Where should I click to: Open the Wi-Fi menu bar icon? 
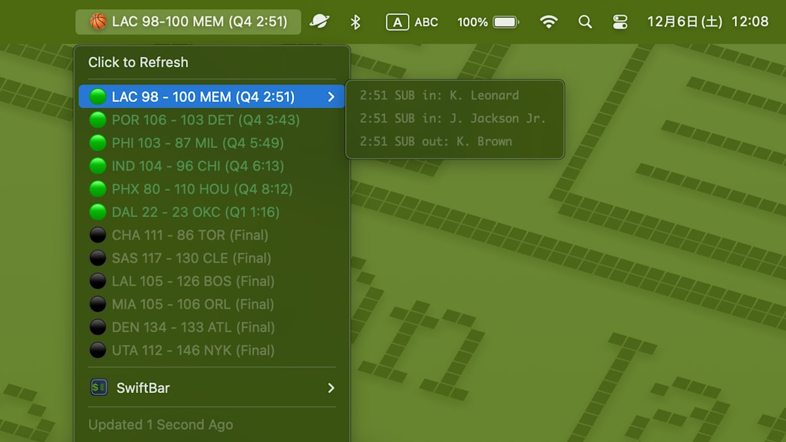[548, 22]
